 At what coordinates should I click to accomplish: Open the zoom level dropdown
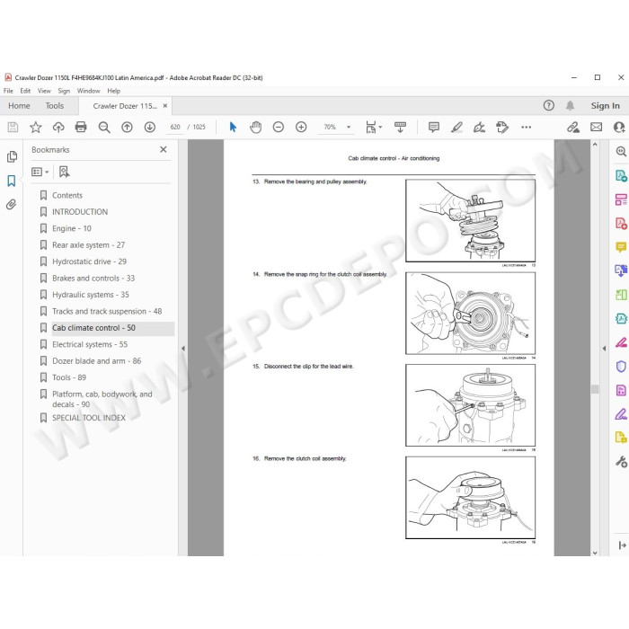[349, 128]
